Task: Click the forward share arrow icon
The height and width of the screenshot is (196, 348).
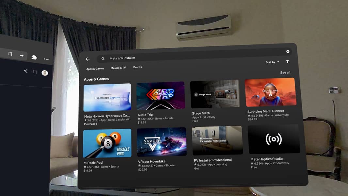Action: [22, 56]
